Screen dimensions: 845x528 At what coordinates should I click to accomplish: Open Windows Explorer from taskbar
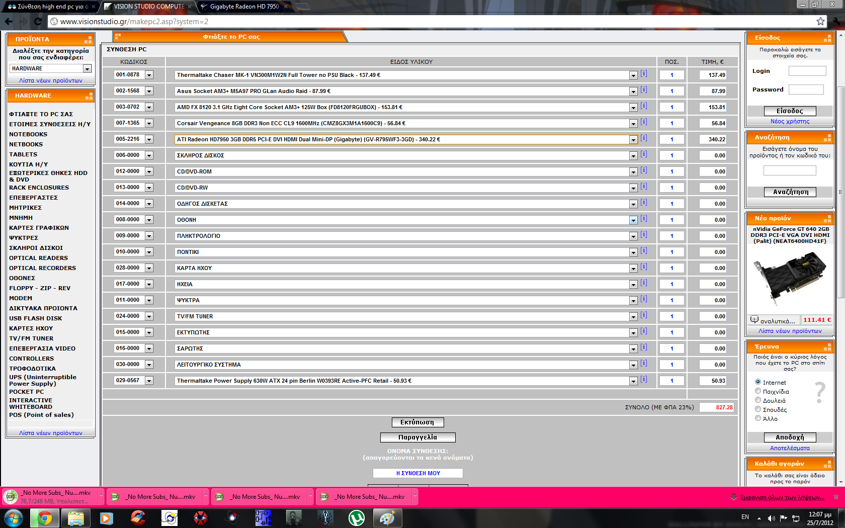[x=75, y=518]
